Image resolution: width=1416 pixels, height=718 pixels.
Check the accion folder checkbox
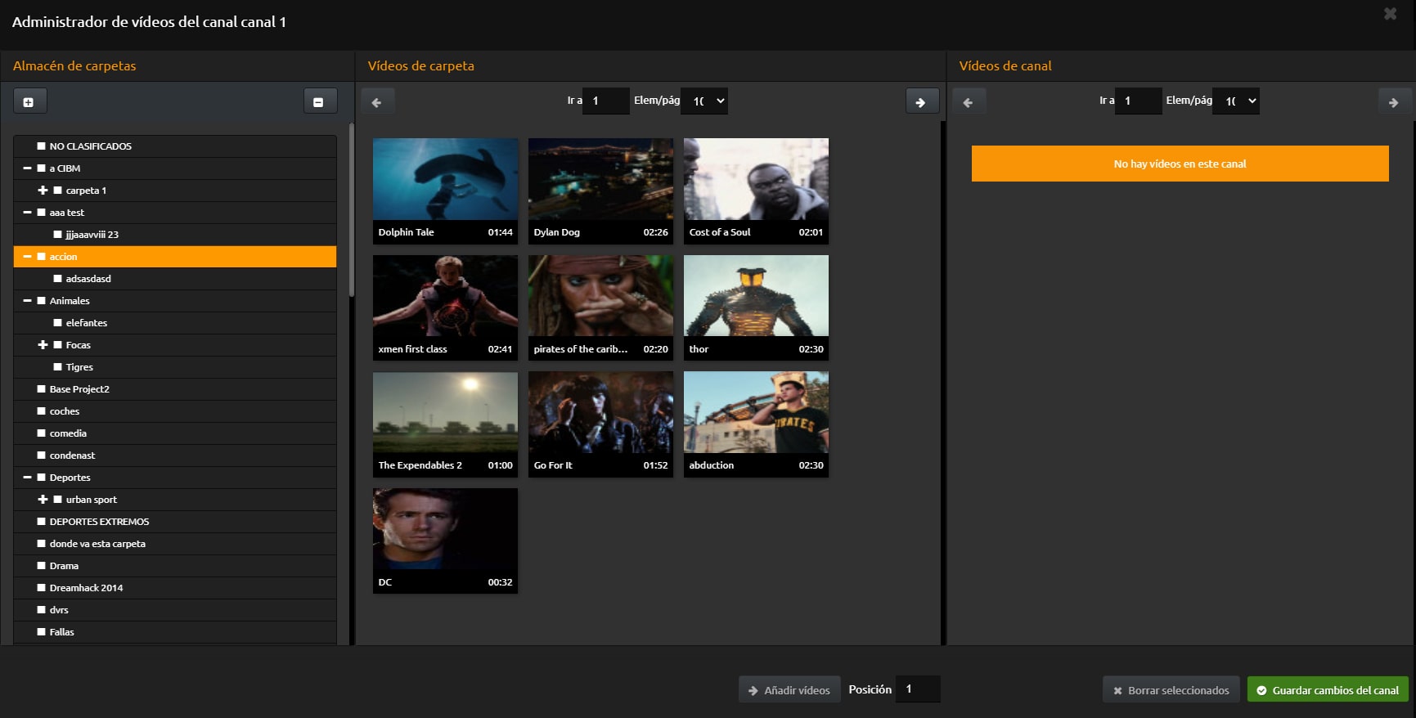click(x=41, y=256)
